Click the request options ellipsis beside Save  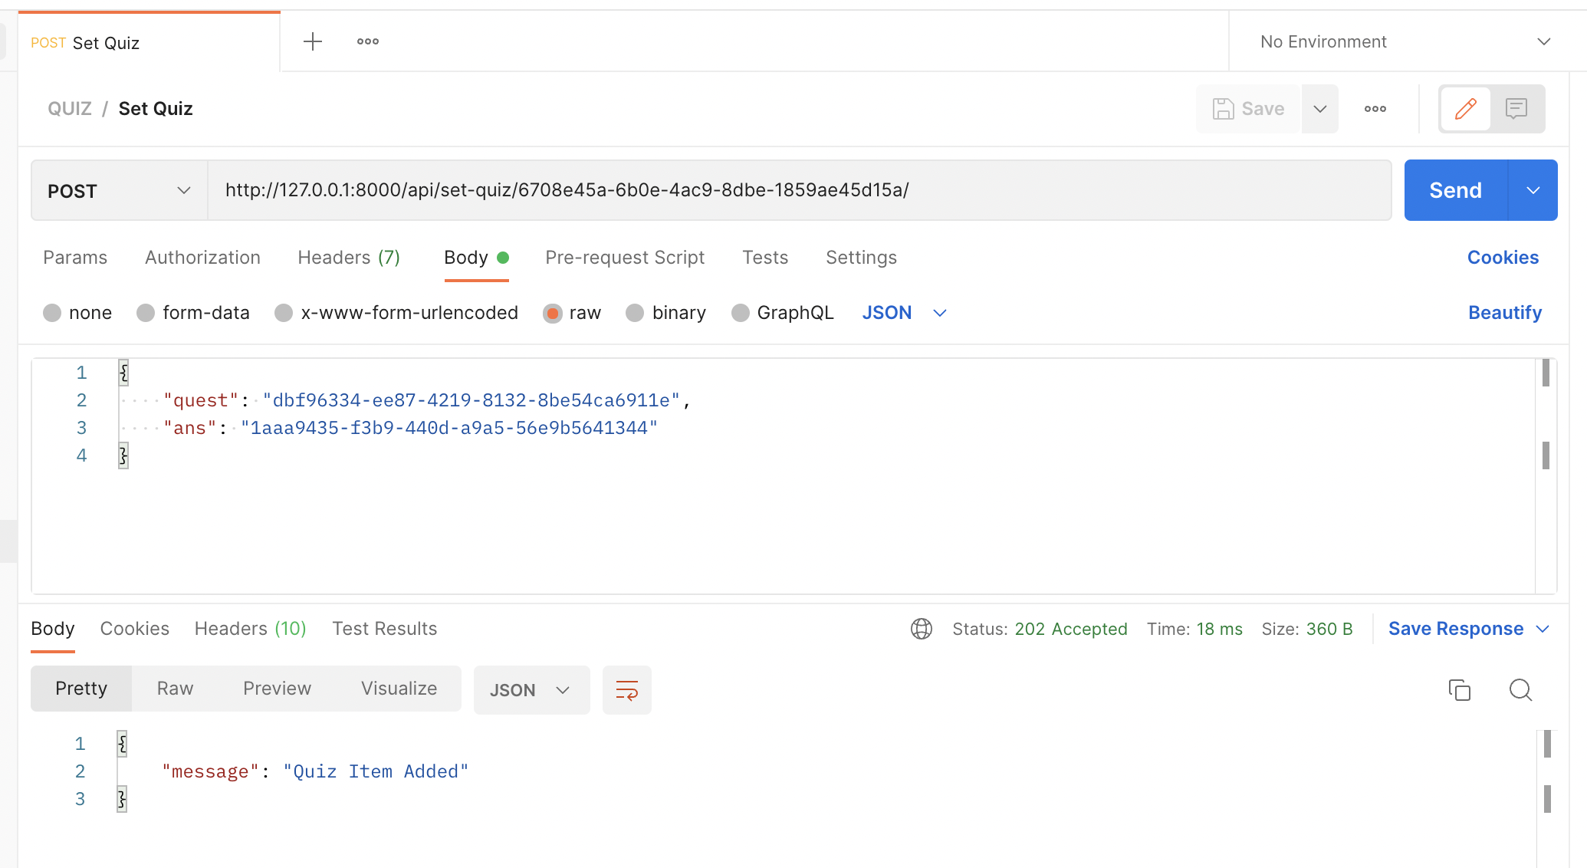pos(1375,109)
